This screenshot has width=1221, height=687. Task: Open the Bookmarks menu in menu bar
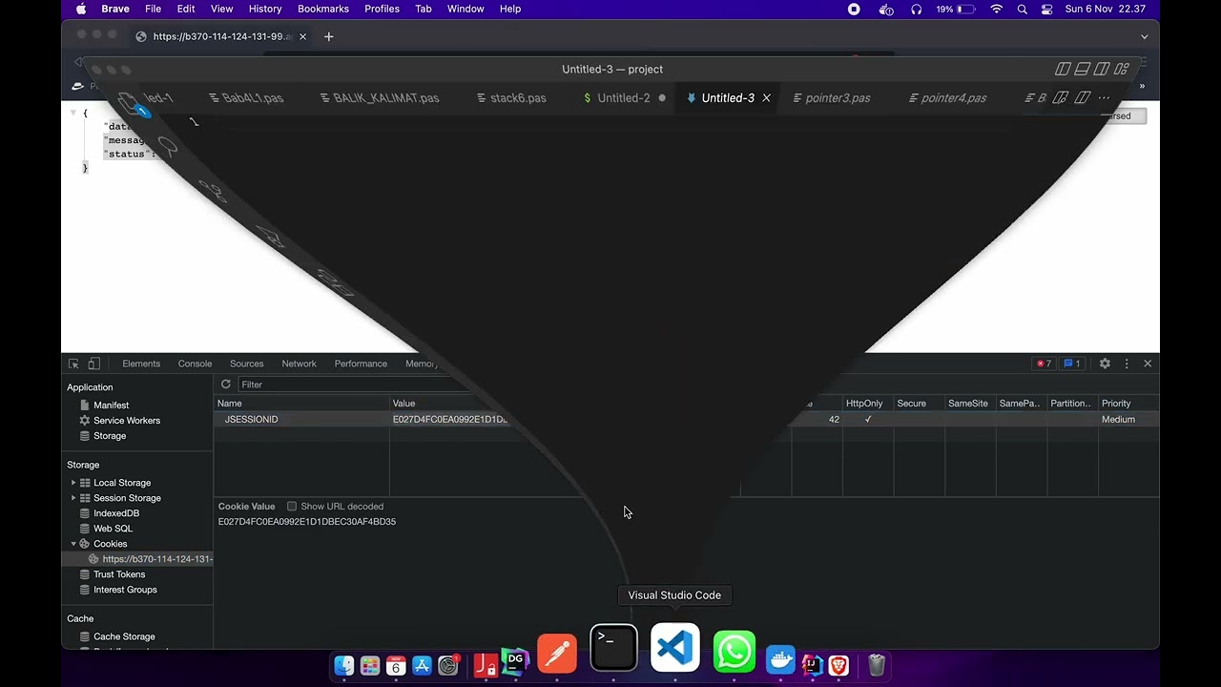[x=323, y=9]
